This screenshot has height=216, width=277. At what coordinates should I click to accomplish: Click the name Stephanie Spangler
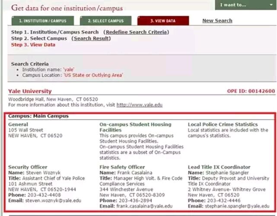click(x=227, y=173)
